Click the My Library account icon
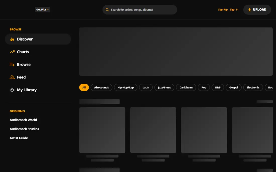276x172 pixels. tap(12, 90)
